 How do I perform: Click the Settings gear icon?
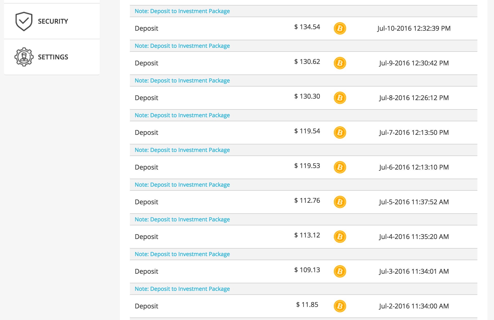pos(24,57)
